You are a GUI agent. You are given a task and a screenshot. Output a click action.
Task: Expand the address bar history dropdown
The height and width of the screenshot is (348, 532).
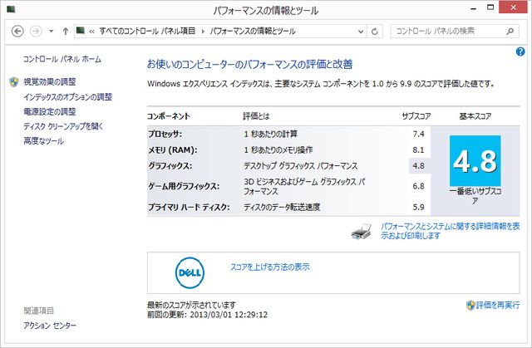click(361, 32)
